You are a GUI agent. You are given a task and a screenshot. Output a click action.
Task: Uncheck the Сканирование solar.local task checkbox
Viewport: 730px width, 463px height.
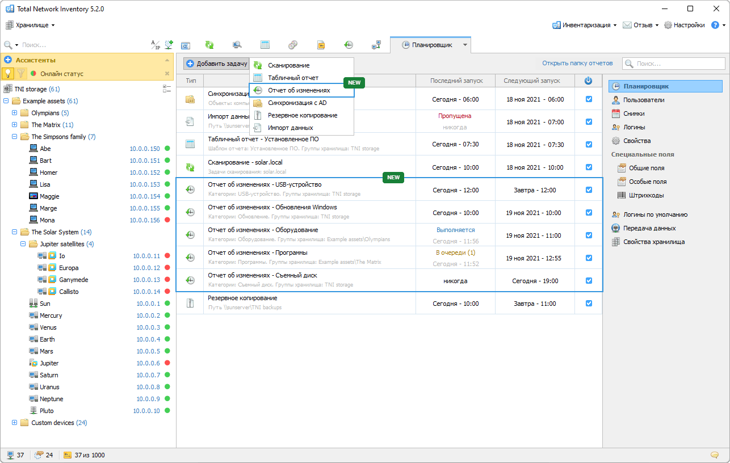pos(589,167)
